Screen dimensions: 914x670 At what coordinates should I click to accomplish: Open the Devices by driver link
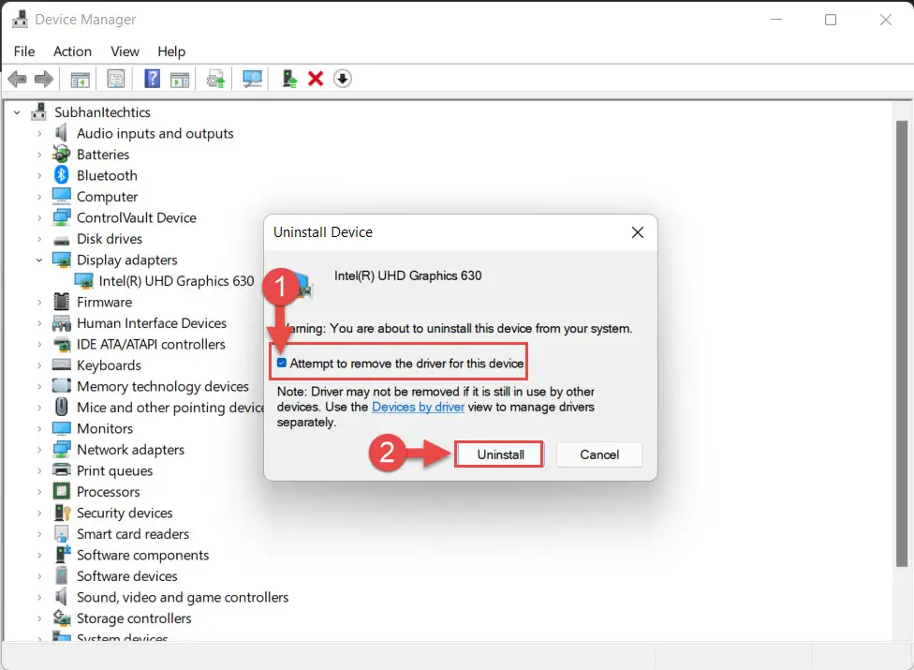(x=418, y=407)
